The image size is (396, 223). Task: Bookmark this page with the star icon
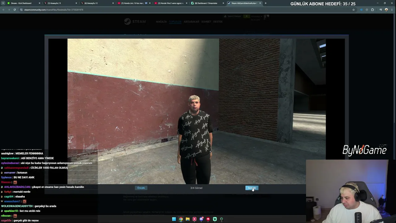coord(354,10)
